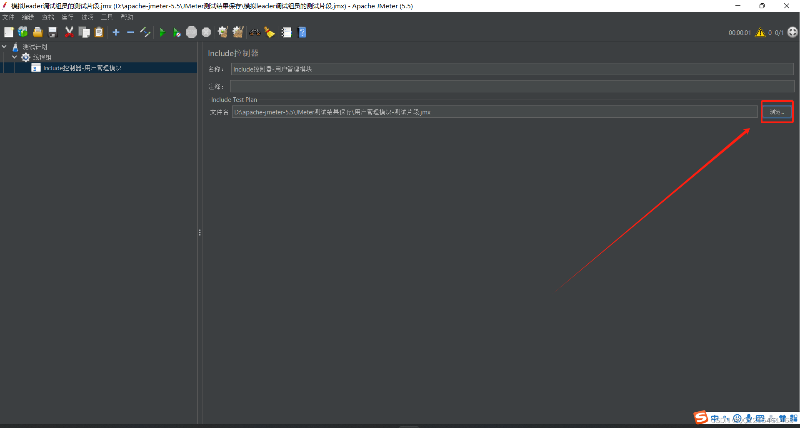Open the Templates icon in toolbar
800x428 pixels.
coord(23,32)
